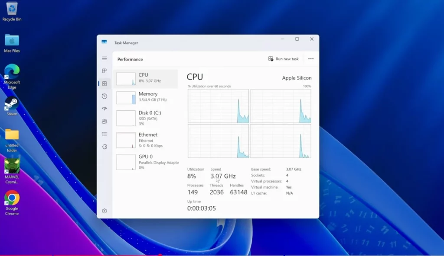
Task: Open the three-dot more options menu
Action: 310,59
